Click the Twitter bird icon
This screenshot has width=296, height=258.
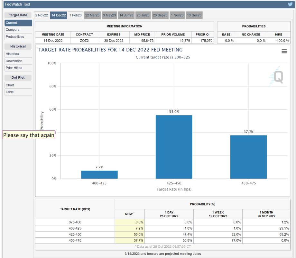pos(290,4)
